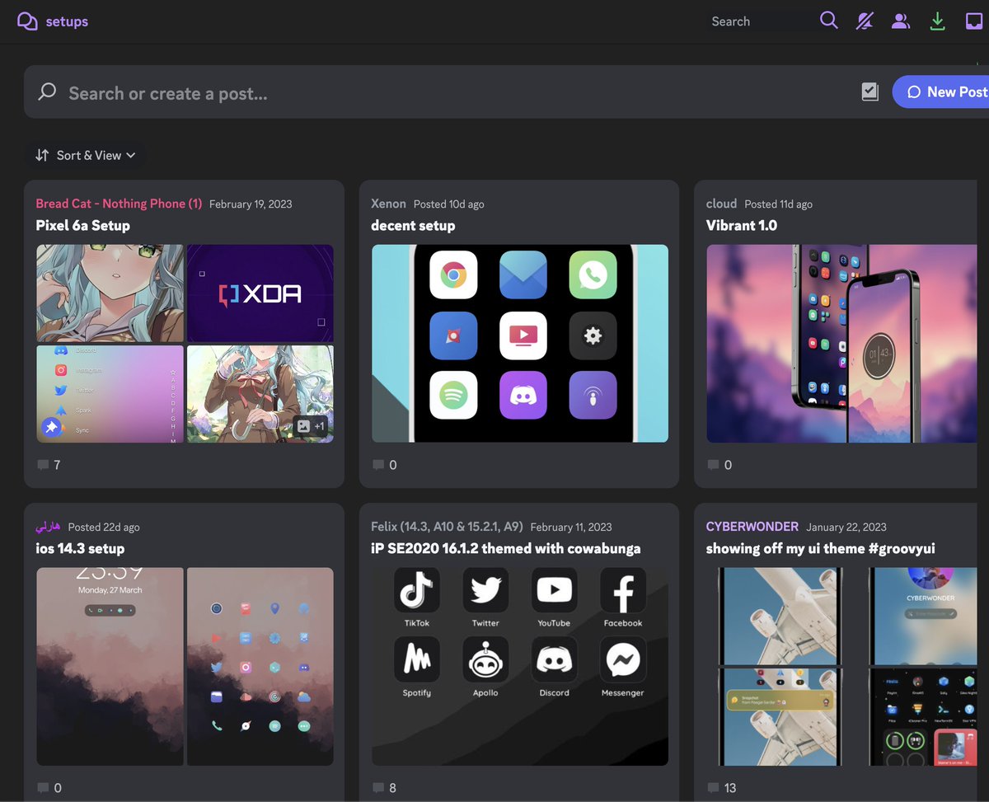Click the 8 comments count on cowabunga post
Screen dimensions: 989x802
pyautogui.click(x=385, y=788)
